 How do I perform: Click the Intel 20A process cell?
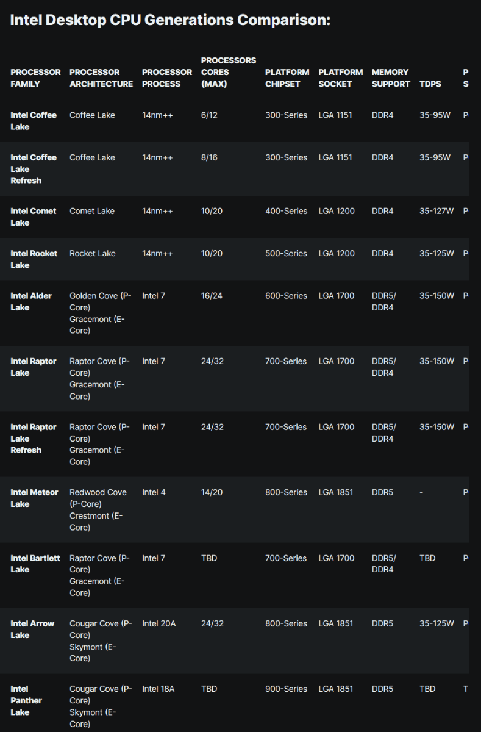click(159, 623)
